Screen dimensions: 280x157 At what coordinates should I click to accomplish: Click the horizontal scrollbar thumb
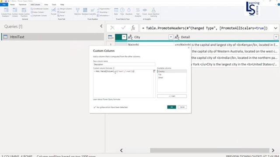point(210,150)
